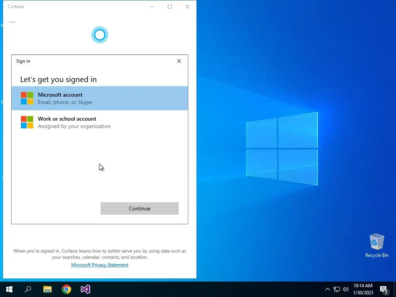Close the Sign in dialog
The height and width of the screenshot is (297, 396).
(x=179, y=61)
